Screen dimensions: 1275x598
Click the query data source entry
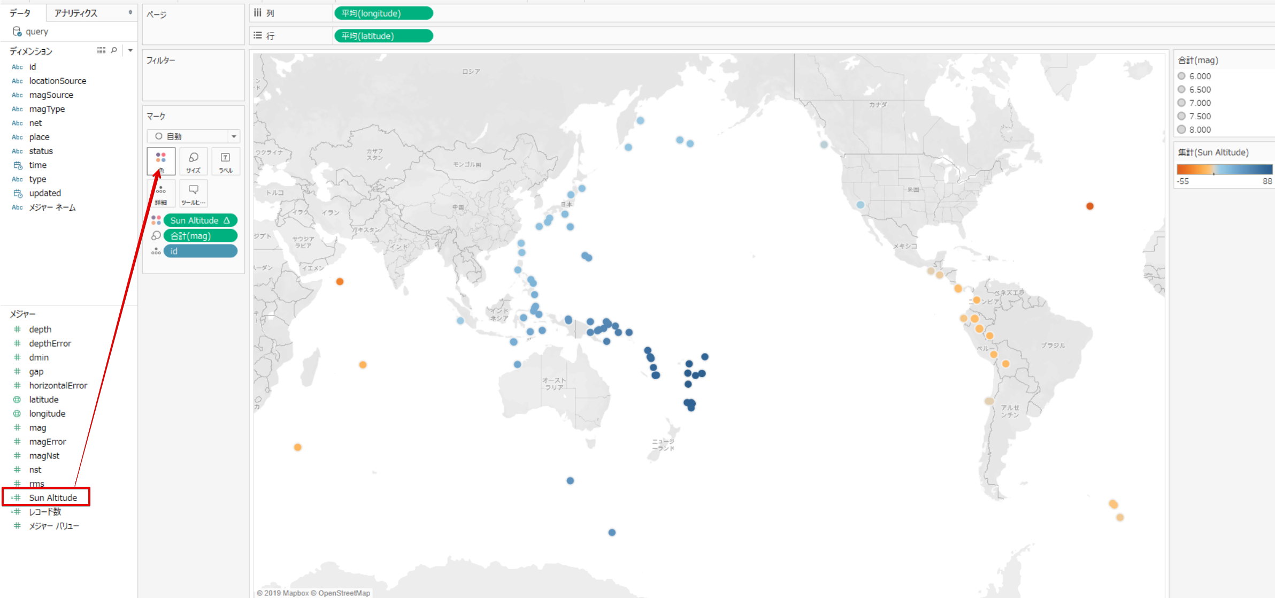(36, 31)
